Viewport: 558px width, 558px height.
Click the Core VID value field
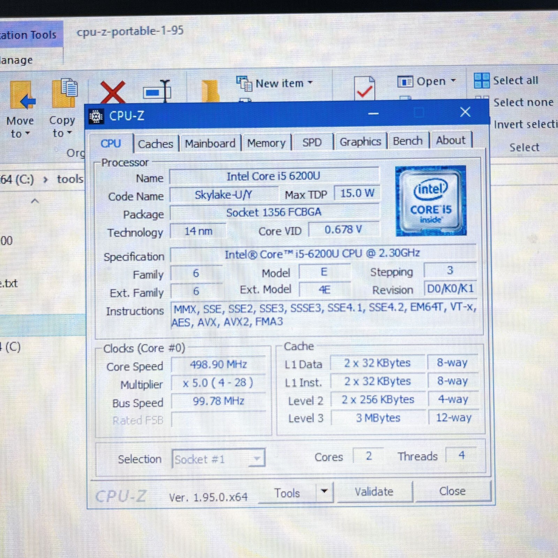(344, 229)
